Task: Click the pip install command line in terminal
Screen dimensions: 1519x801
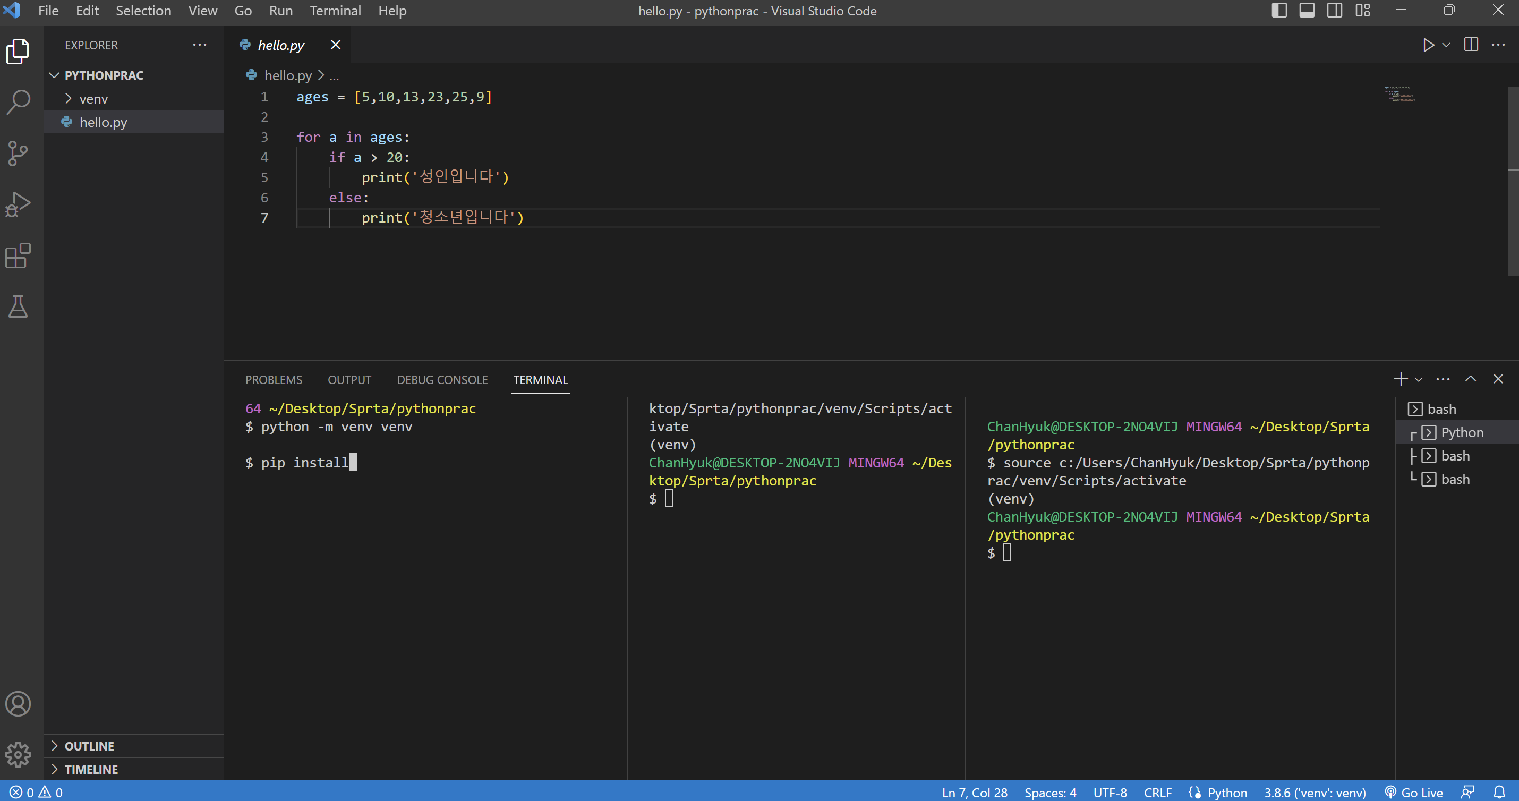Action: tap(301, 463)
